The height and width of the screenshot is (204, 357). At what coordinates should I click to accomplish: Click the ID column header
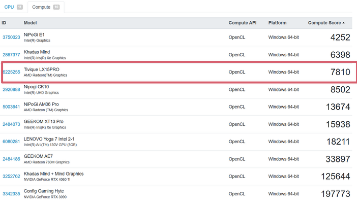pyautogui.click(x=4, y=23)
